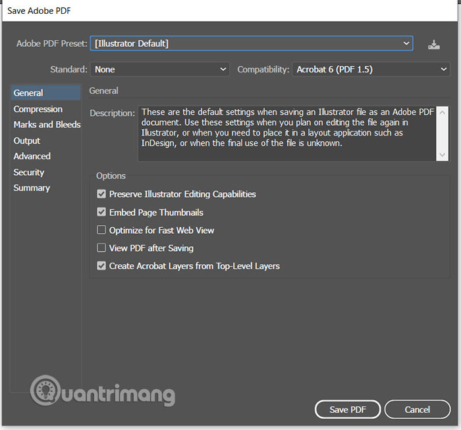
Task: Click the Save PDF button
Action: pos(348,410)
